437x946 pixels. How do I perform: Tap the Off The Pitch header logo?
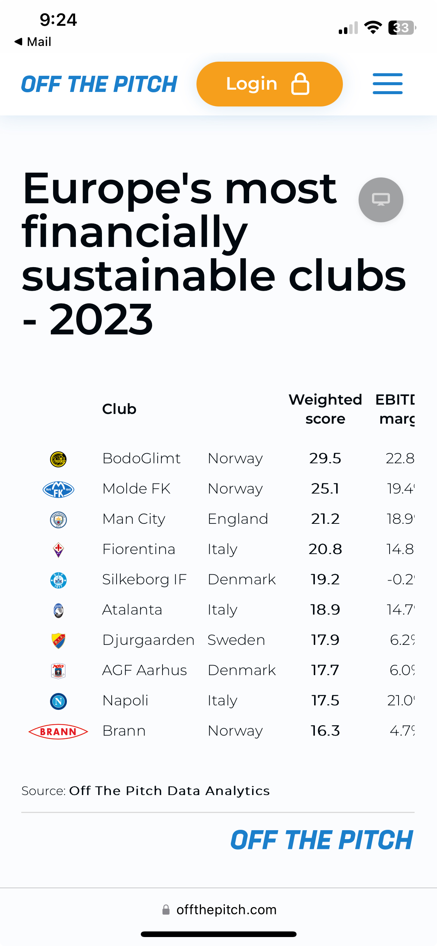(x=99, y=84)
